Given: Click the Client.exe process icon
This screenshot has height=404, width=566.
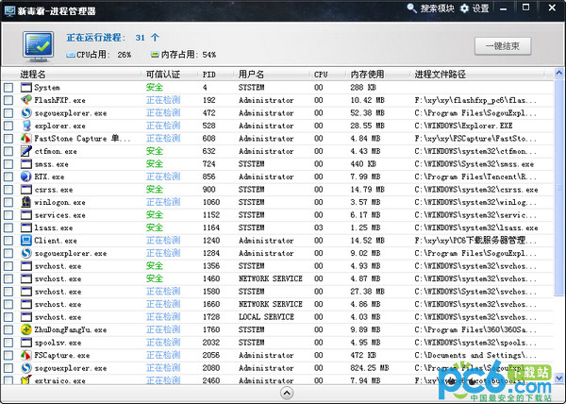Looking at the screenshot, I should point(26,240).
